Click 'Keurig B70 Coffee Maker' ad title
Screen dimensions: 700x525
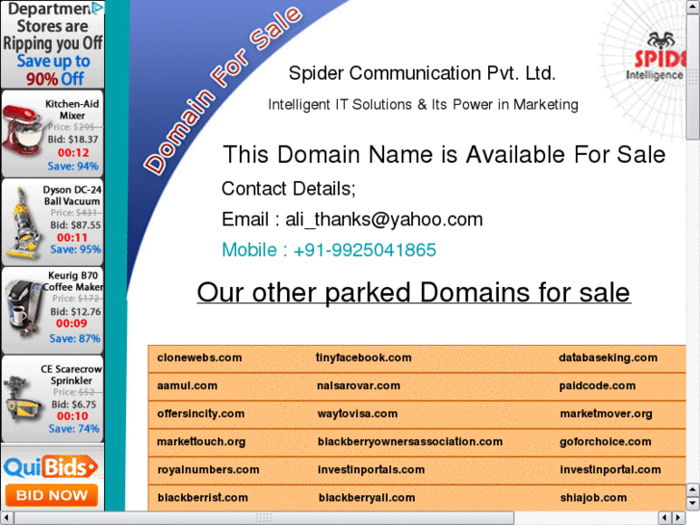tap(72, 281)
